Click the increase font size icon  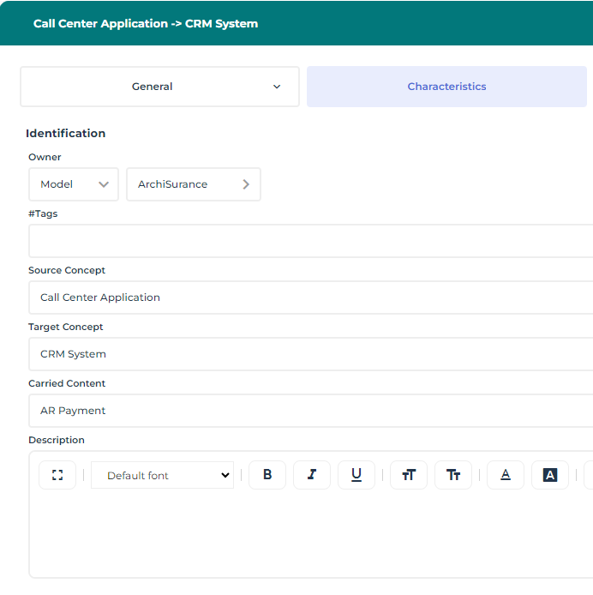click(409, 475)
